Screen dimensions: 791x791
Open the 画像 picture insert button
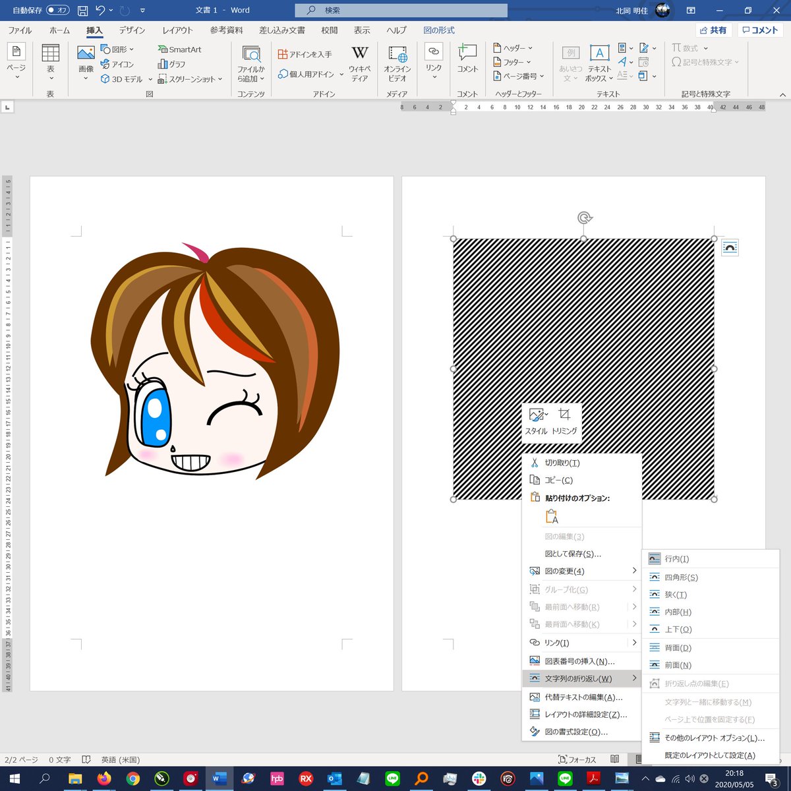pos(86,63)
